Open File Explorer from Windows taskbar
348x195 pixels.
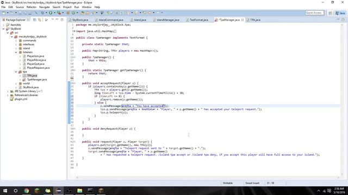[x=80, y=191]
